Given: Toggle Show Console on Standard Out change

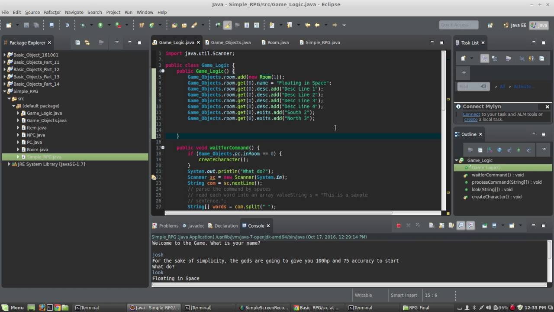Looking at the screenshot, I should pos(461,225).
